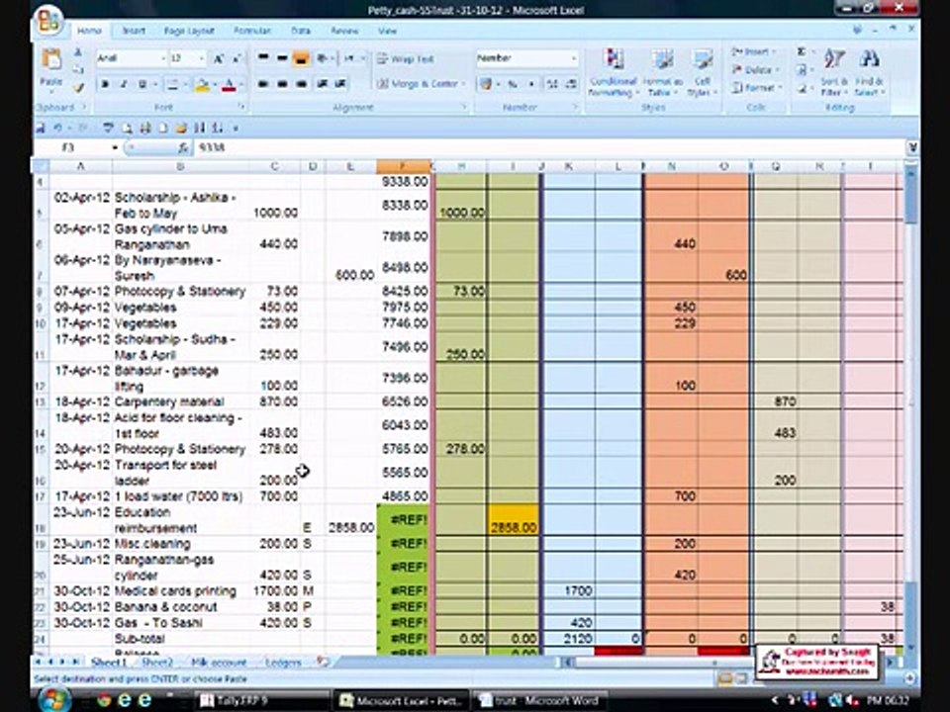The image size is (950, 712).
Task: Click the Format Painter brush icon
Action: coord(78,88)
